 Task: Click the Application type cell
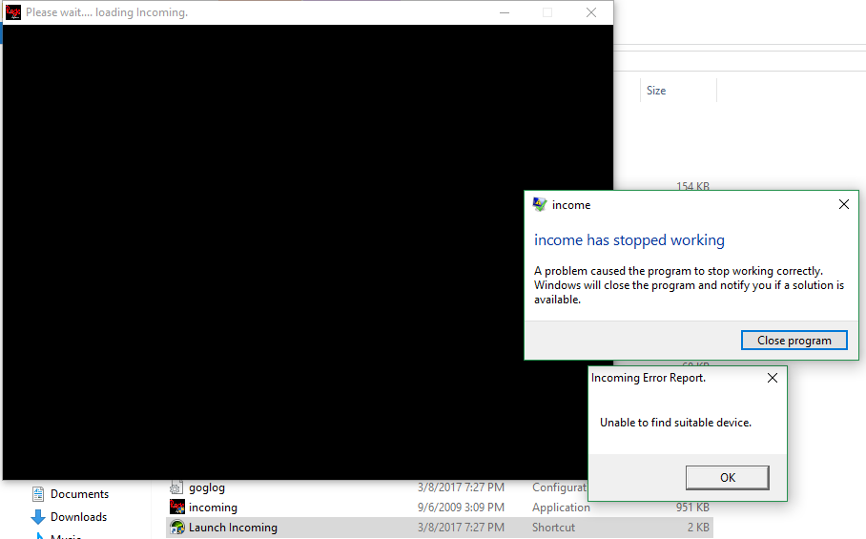click(561, 507)
